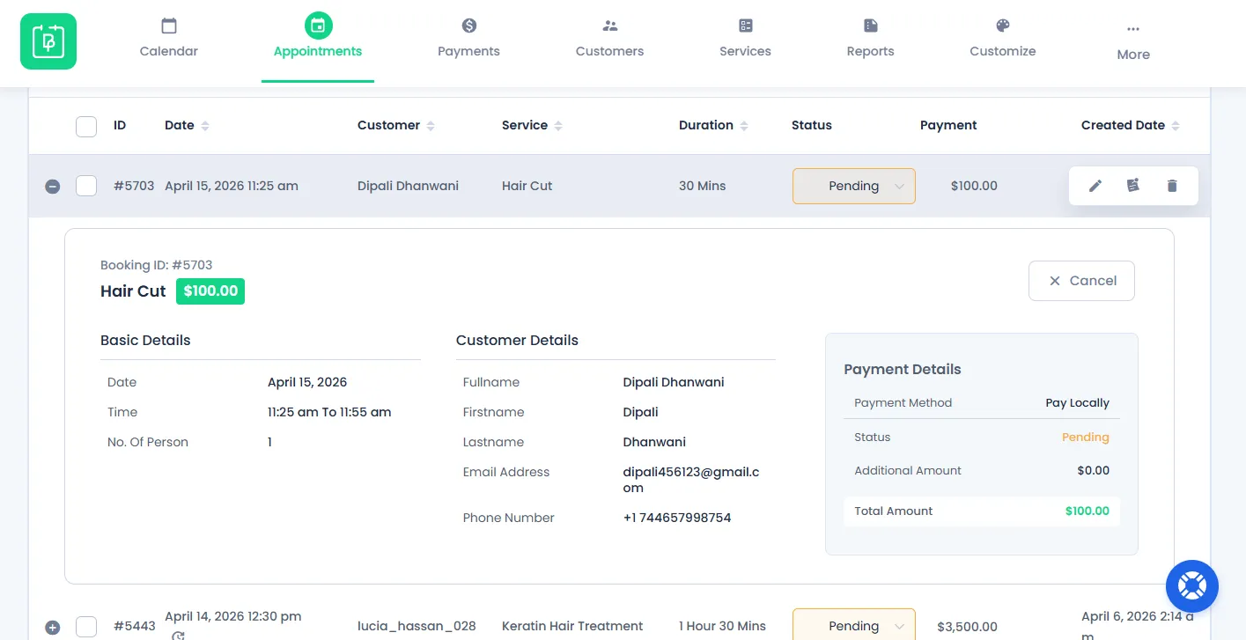This screenshot has width=1246, height=640.
Task: Toggle the select-all checkbox in the table header
Action: (x=86, y=126)
